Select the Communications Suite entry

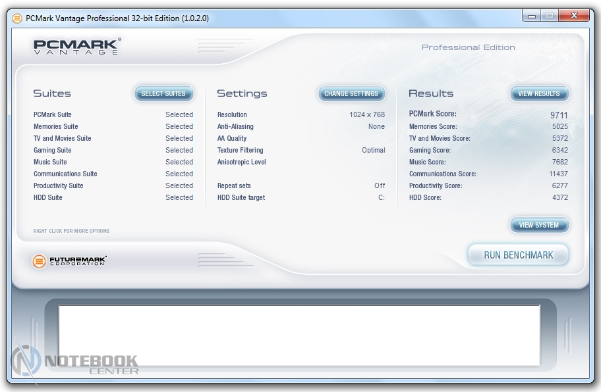coord(65,174)
